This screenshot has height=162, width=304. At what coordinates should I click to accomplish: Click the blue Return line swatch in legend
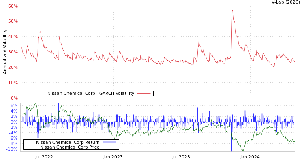tap(109, 142)
